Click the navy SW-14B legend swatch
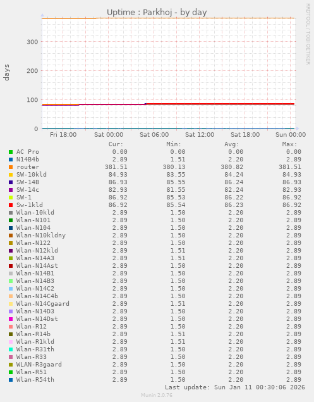This screenshot has height=402, width=314. [x=11, y=182]
